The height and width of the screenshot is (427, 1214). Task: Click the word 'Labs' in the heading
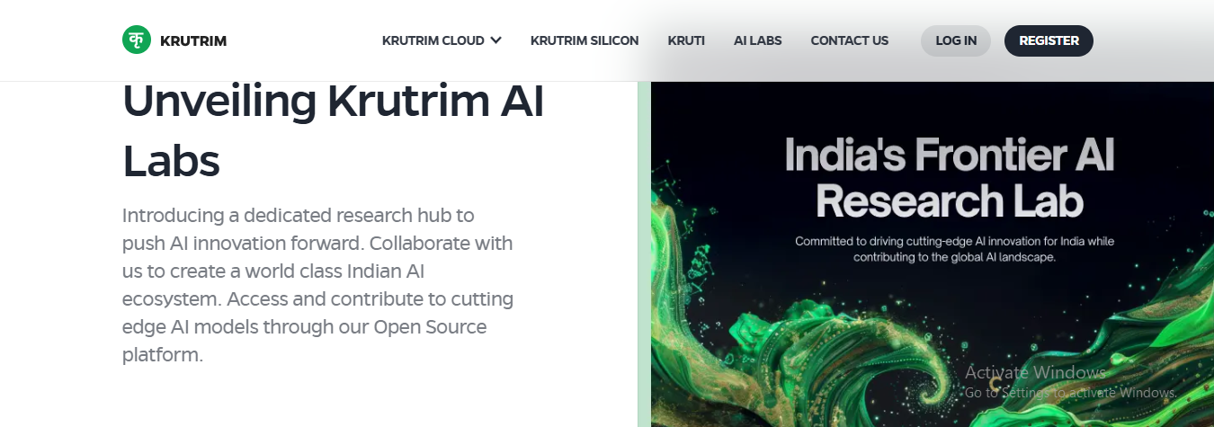point(171,162)
